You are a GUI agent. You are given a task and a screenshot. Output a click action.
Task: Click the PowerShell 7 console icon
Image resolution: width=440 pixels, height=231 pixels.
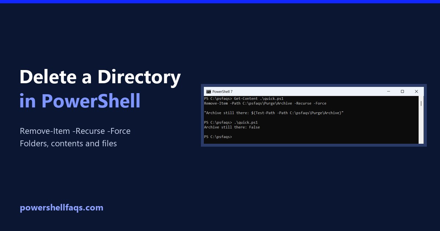[208, 92]
